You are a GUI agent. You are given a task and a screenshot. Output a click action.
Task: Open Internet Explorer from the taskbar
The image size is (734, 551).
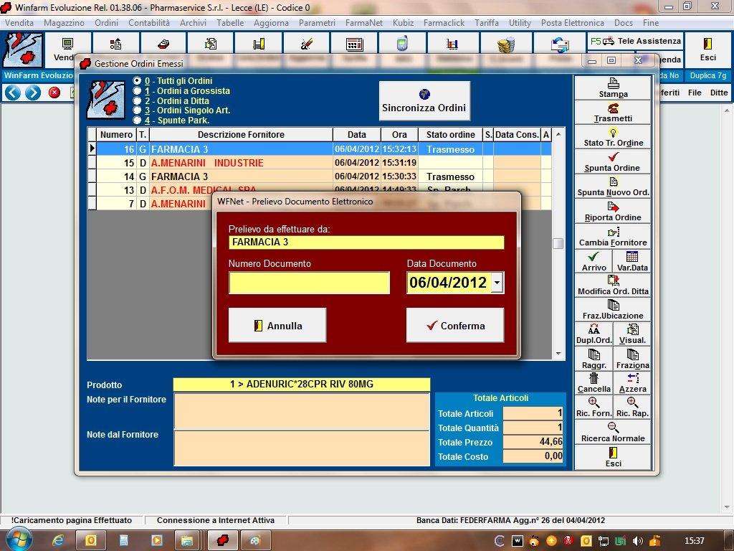[x=58, y=540]
